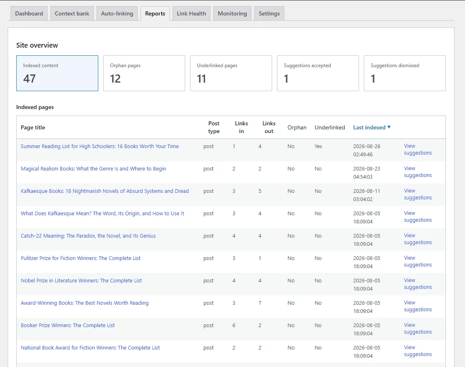Open Nobel Prize in Literature Winners link
Image resolution: width=465 pixels, height=367 pixels.
point(81,280)
